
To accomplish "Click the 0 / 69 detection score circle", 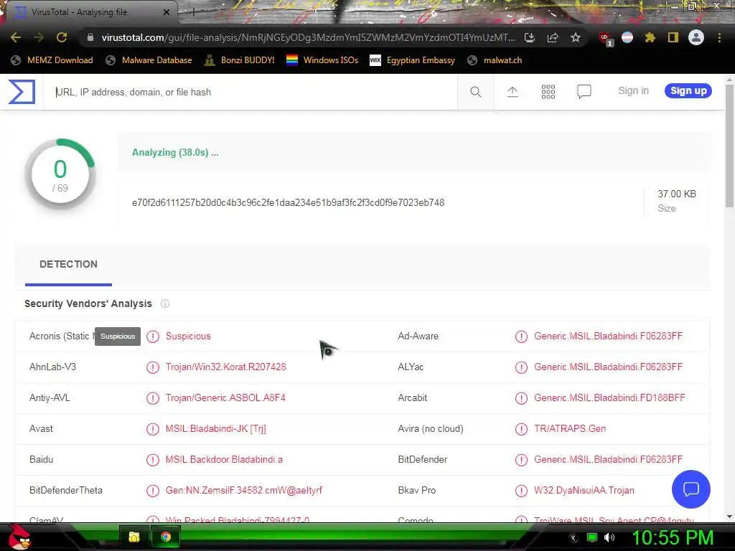I will (60, 175).
